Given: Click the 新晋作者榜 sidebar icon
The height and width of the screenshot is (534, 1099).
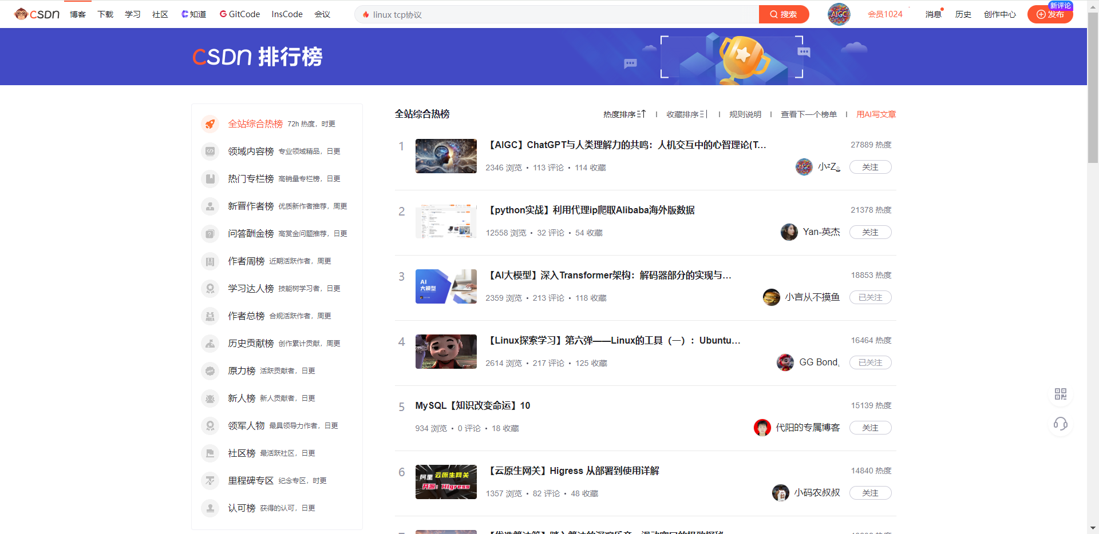Looking at the screenshot, I should click(x=210, y=206).
